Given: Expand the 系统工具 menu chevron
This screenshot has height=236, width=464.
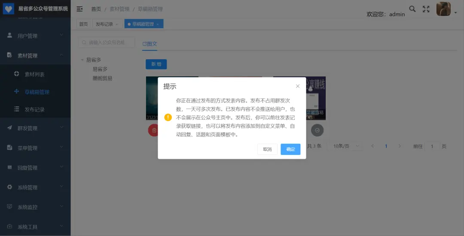Looking at the screenshot, I should 61,226.
